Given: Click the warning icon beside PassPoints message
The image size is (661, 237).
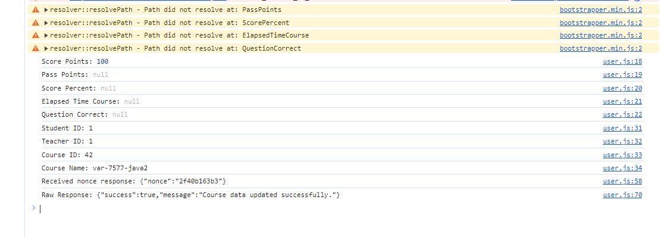Looking at the screenshot, I should click(36, 10).
